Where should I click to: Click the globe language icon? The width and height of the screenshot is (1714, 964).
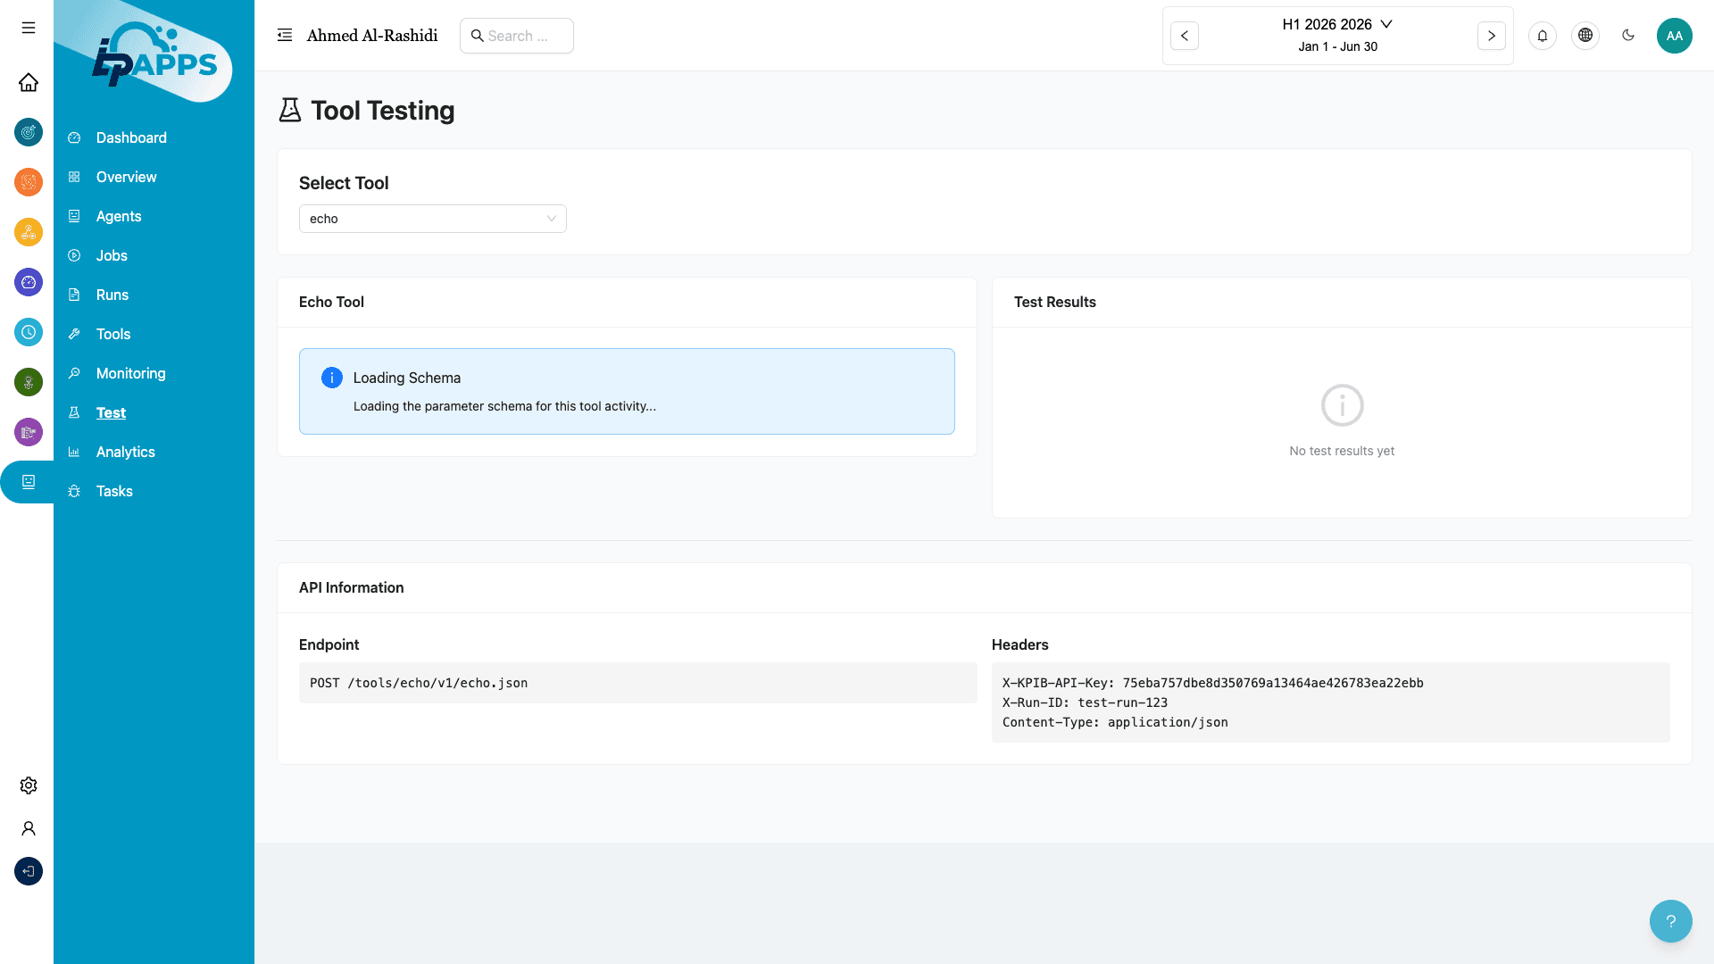pyautogui.click(x=1585, y=36)
